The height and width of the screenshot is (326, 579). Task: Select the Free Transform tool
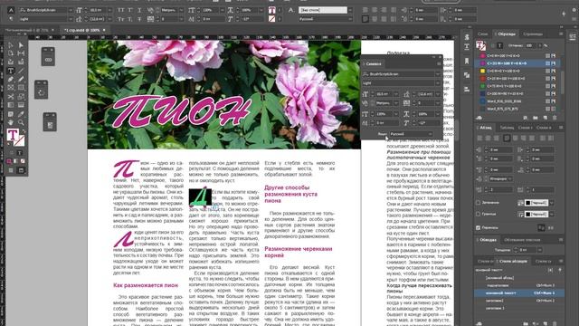click(21, 97)
